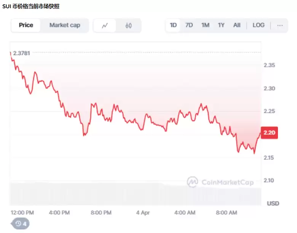Click the CoinMarketCap watermark logo
This screenshot has height=233, width=297.
click(220, 182)
